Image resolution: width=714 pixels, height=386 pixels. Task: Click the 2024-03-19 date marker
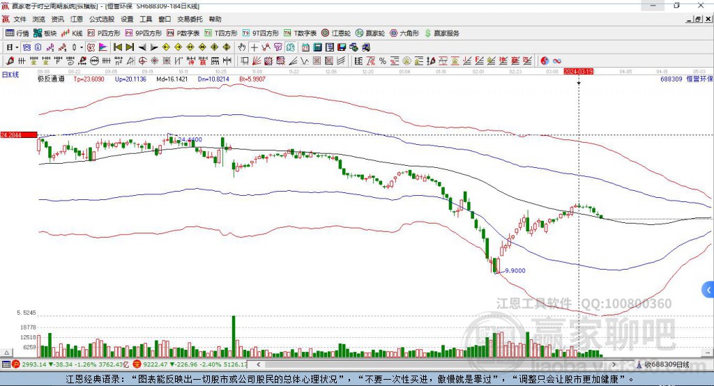pyautogui.click(x=578, y=72)
